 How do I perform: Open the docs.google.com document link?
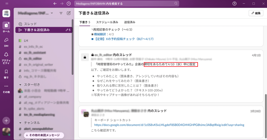[x=169, y=125]
